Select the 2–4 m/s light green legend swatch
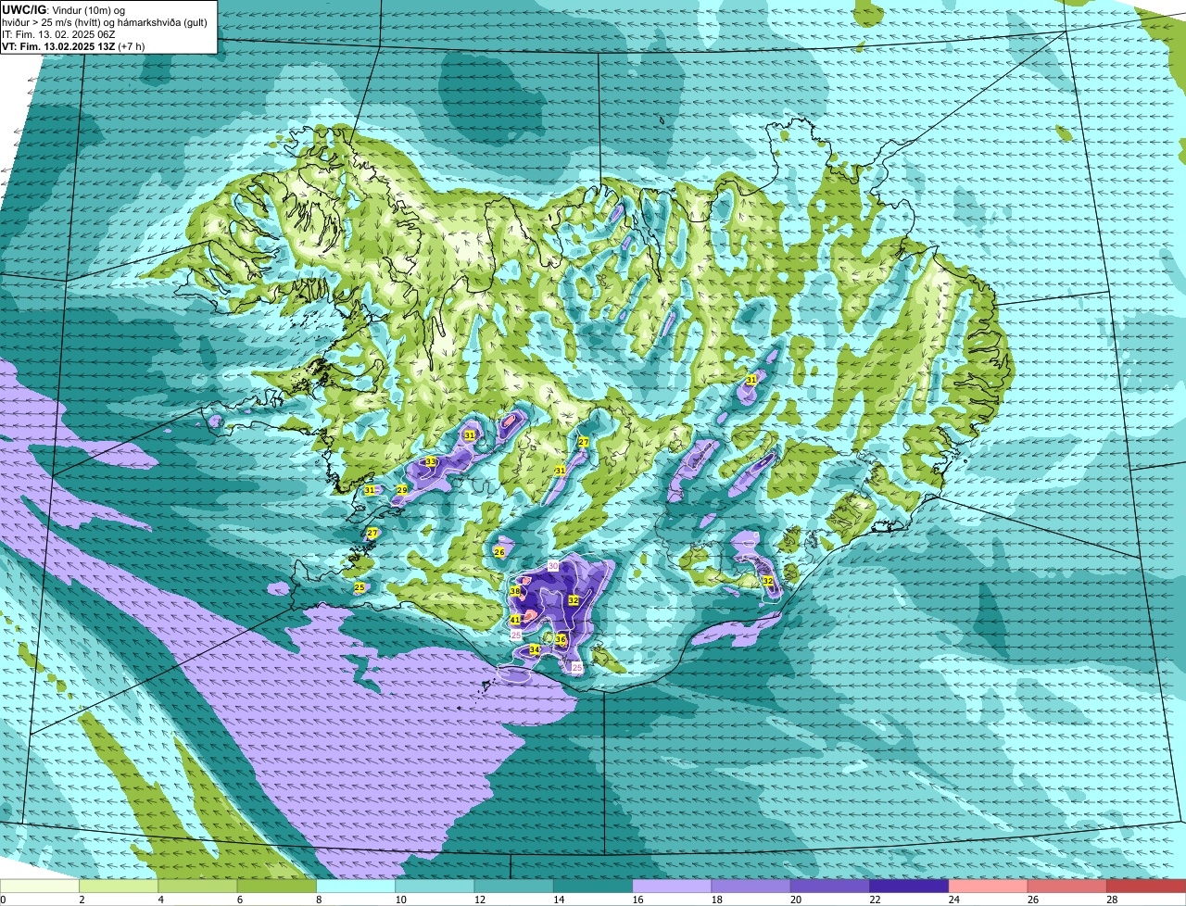 tap(119, 887)
